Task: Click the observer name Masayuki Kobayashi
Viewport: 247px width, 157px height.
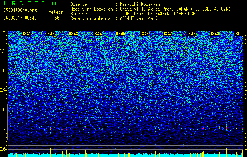Action: click(x=141, y=4)
